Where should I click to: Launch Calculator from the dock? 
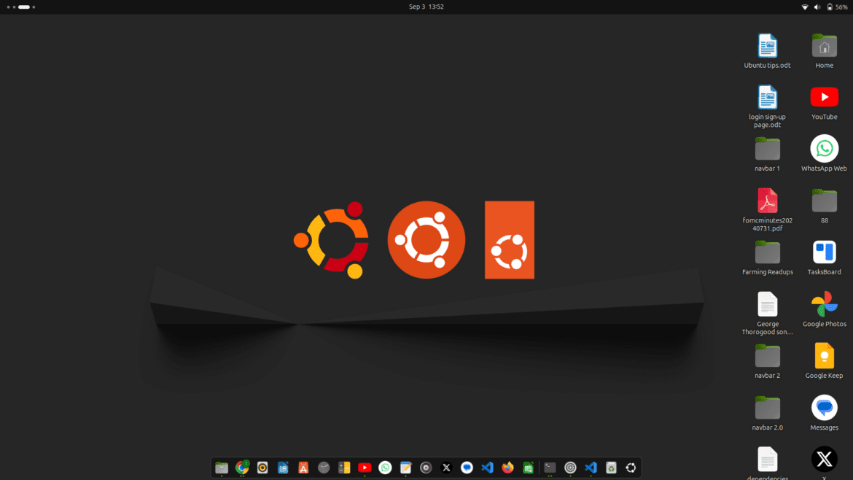pos(344,468)
